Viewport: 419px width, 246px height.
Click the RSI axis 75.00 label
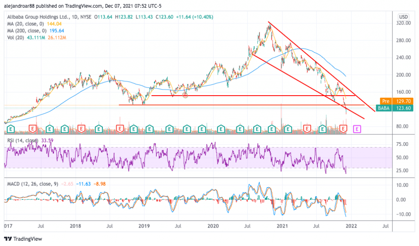pos(402,144)
